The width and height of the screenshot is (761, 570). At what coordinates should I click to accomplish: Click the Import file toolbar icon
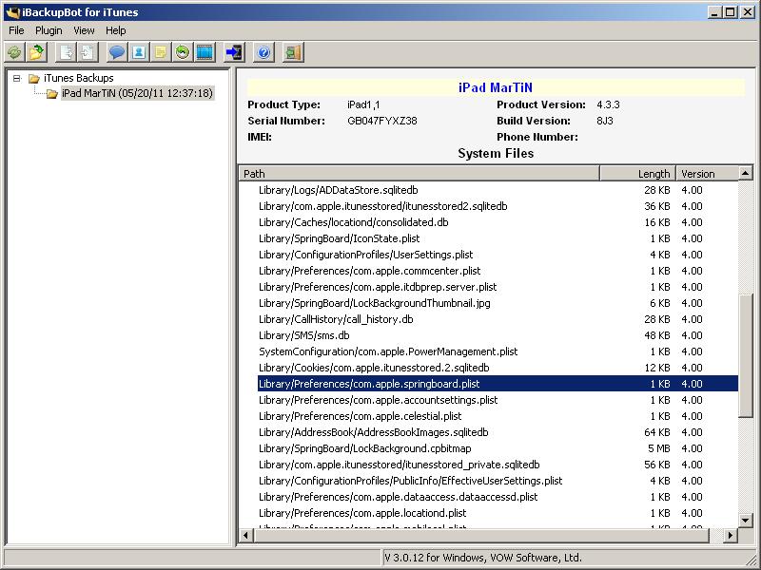click(88, 52)
